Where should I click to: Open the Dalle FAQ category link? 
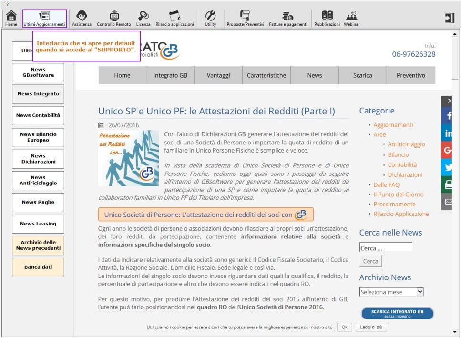(x=386, y=185)
